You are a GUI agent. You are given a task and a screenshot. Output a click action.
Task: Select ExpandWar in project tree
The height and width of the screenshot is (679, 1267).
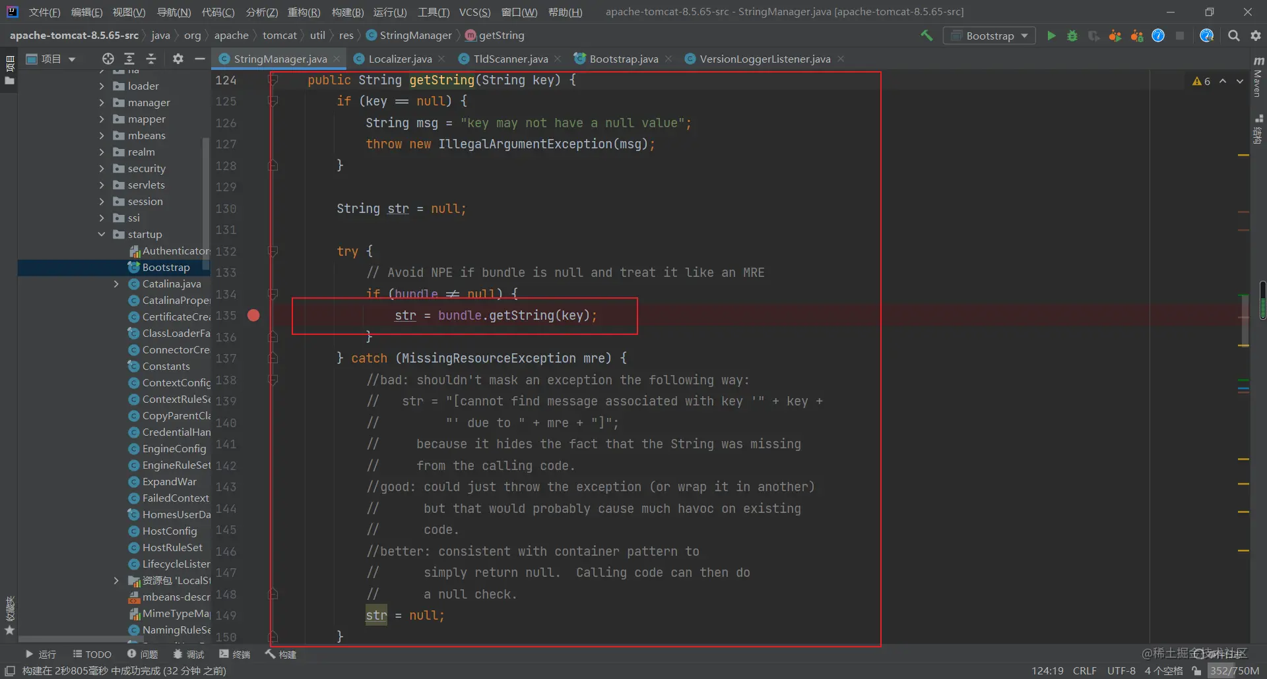pyautogui.click(x=169, y=481)
